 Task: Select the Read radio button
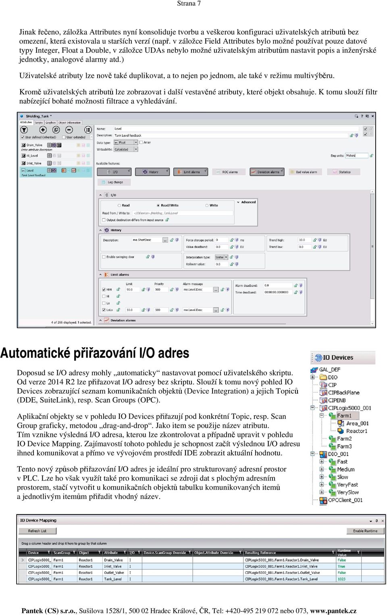click(119, 205)
